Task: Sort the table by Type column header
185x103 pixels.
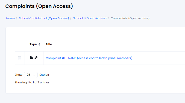Action: [33, 44]
